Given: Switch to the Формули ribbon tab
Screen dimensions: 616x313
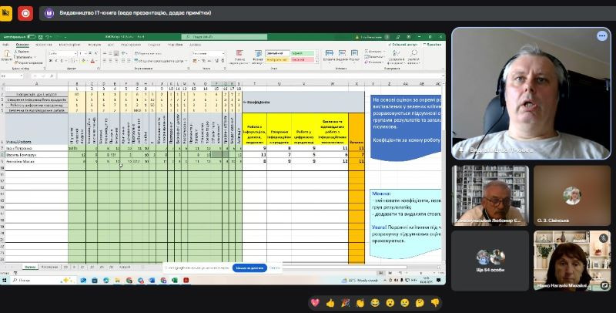Looking at the screenshot, I should [x=94, y=45].
